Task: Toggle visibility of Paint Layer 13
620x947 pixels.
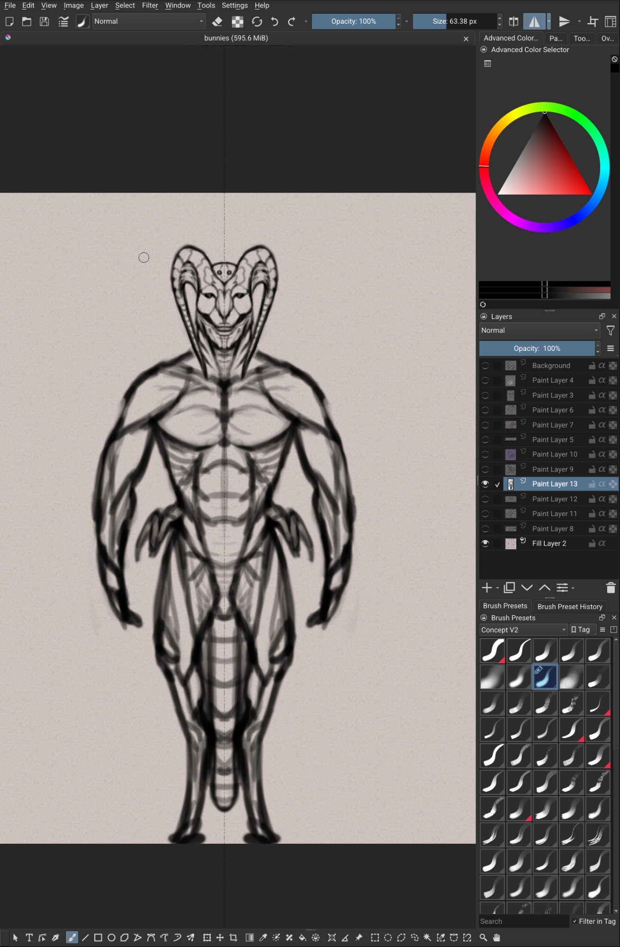Action: pyautogui.click(x=485, y=484)
